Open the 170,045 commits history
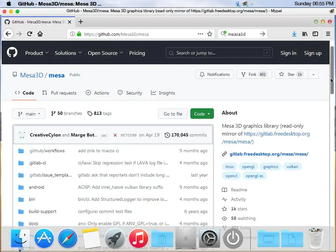The image size is (336, 252). pos(186,135)
